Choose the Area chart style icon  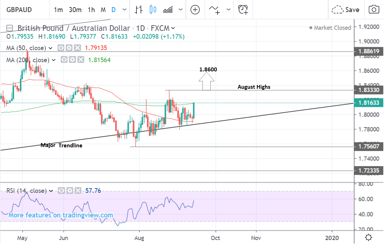[x=168, y=10]
